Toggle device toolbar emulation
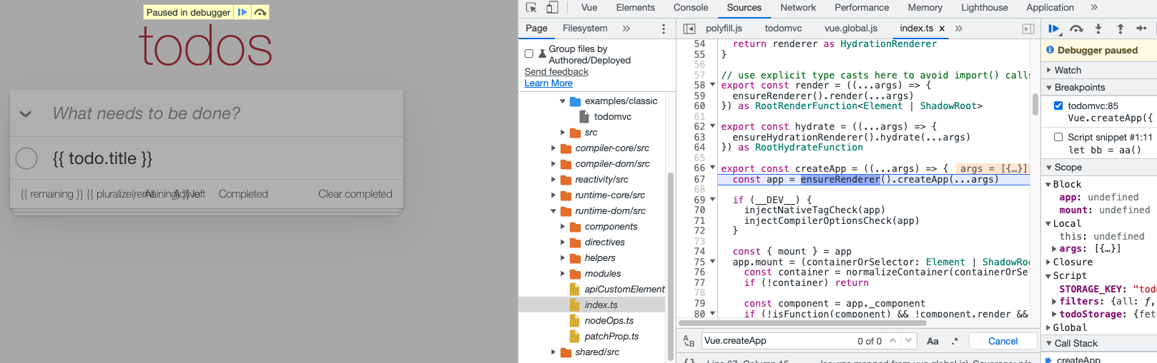Viewport: 1157px width, 363px height. (x=552, y=8)
